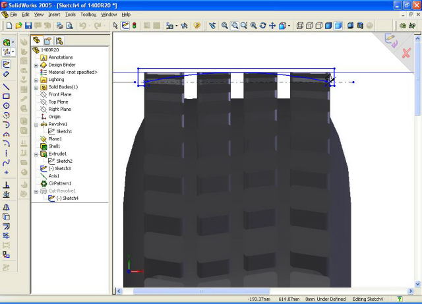Toggle Hidden Lines Removed display mode

pos(319,26)
